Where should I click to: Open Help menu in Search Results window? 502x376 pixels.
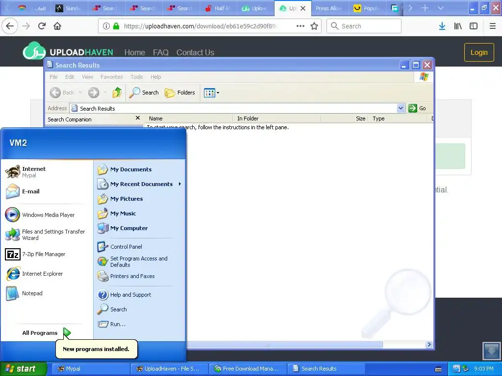pos(155,77)
